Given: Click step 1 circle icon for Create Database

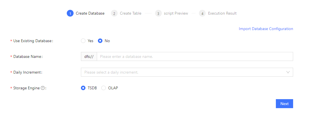Looking at the screenshot, I should click(70, 13).
